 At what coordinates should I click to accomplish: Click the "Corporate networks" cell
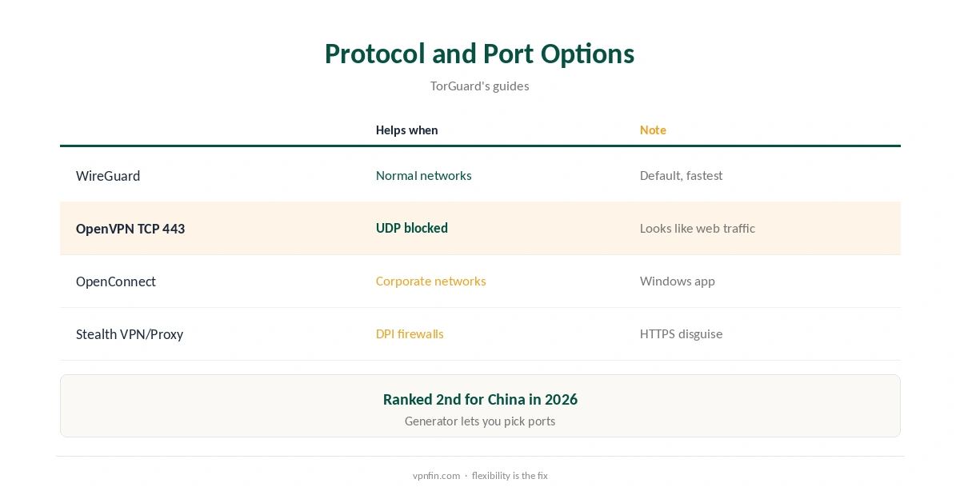click(x=430, y=281)
